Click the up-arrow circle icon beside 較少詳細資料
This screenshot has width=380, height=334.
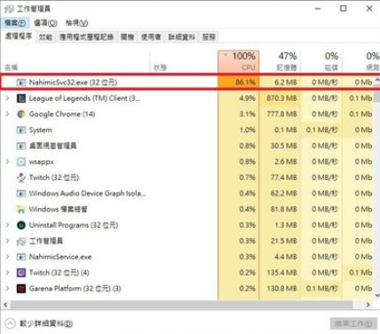click(10, 323)
